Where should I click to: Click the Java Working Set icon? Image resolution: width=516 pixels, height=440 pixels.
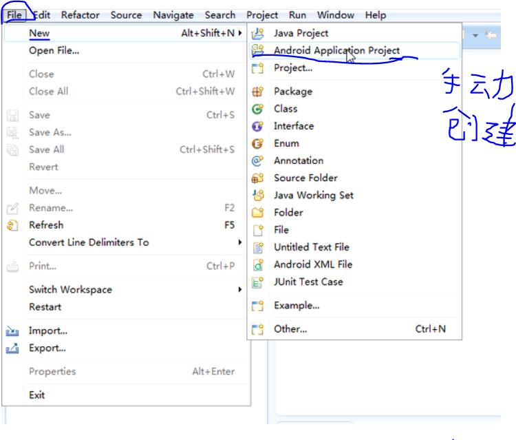(x=258, y=196)
